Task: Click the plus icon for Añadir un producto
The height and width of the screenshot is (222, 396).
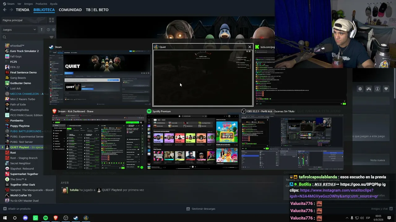Action: 5,209
